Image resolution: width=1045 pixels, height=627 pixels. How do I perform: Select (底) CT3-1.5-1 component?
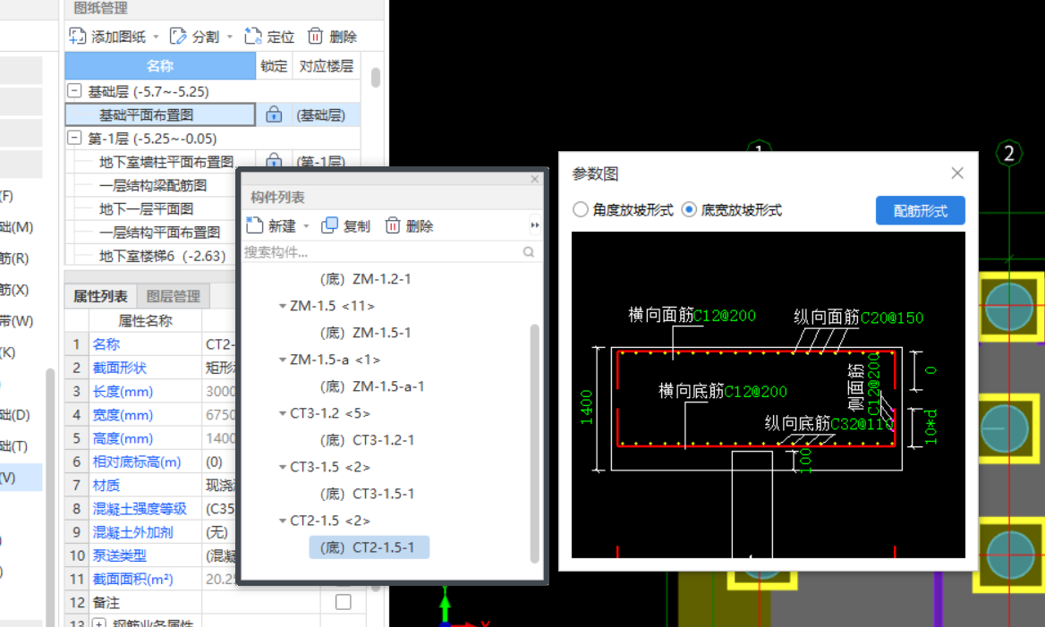point(367,493)
